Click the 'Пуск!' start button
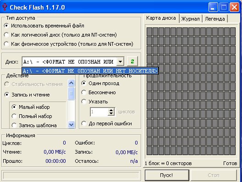 [x=167, y=175]
